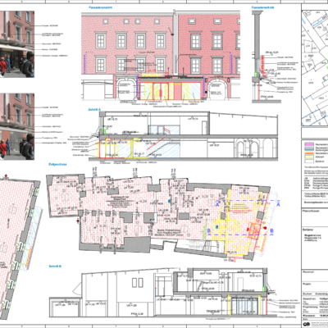The image size is (328, 328).
Task: Click the Schnitt B heading
Action: 55,266
